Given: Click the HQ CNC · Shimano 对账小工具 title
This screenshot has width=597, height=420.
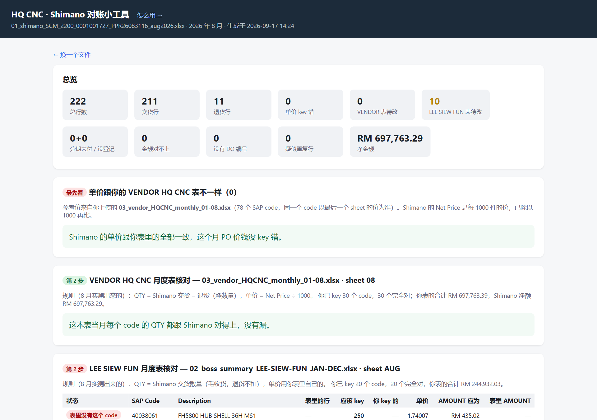Looking at the screenshot, I should pyautogui.click(x=70, y=15).
